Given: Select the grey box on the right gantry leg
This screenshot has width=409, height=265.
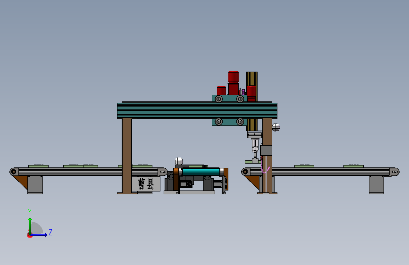Looking at the screenshot, I should [266, 150].
